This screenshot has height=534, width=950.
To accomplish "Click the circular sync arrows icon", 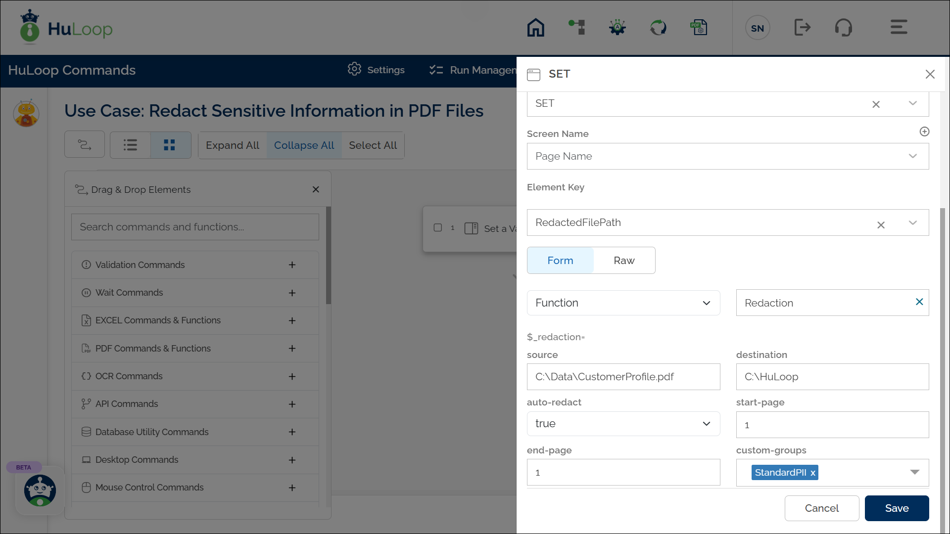I will [658, 28].
